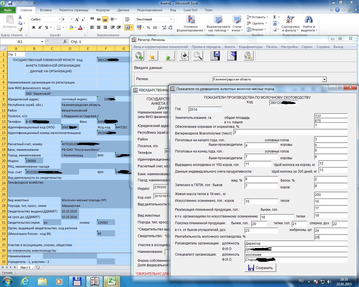Click the magnifying glass search icon in Регистр
The height and width of the screenshot is (287, 359).
point(198,56)
